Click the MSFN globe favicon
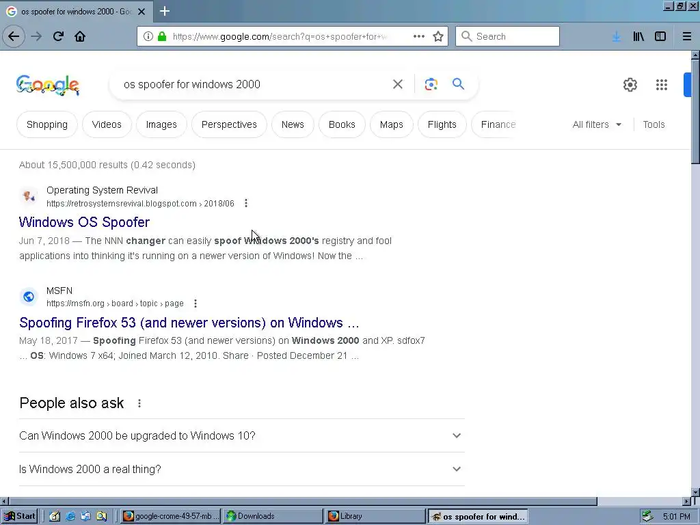Screen dimensions: 700x525 [29, 297]
